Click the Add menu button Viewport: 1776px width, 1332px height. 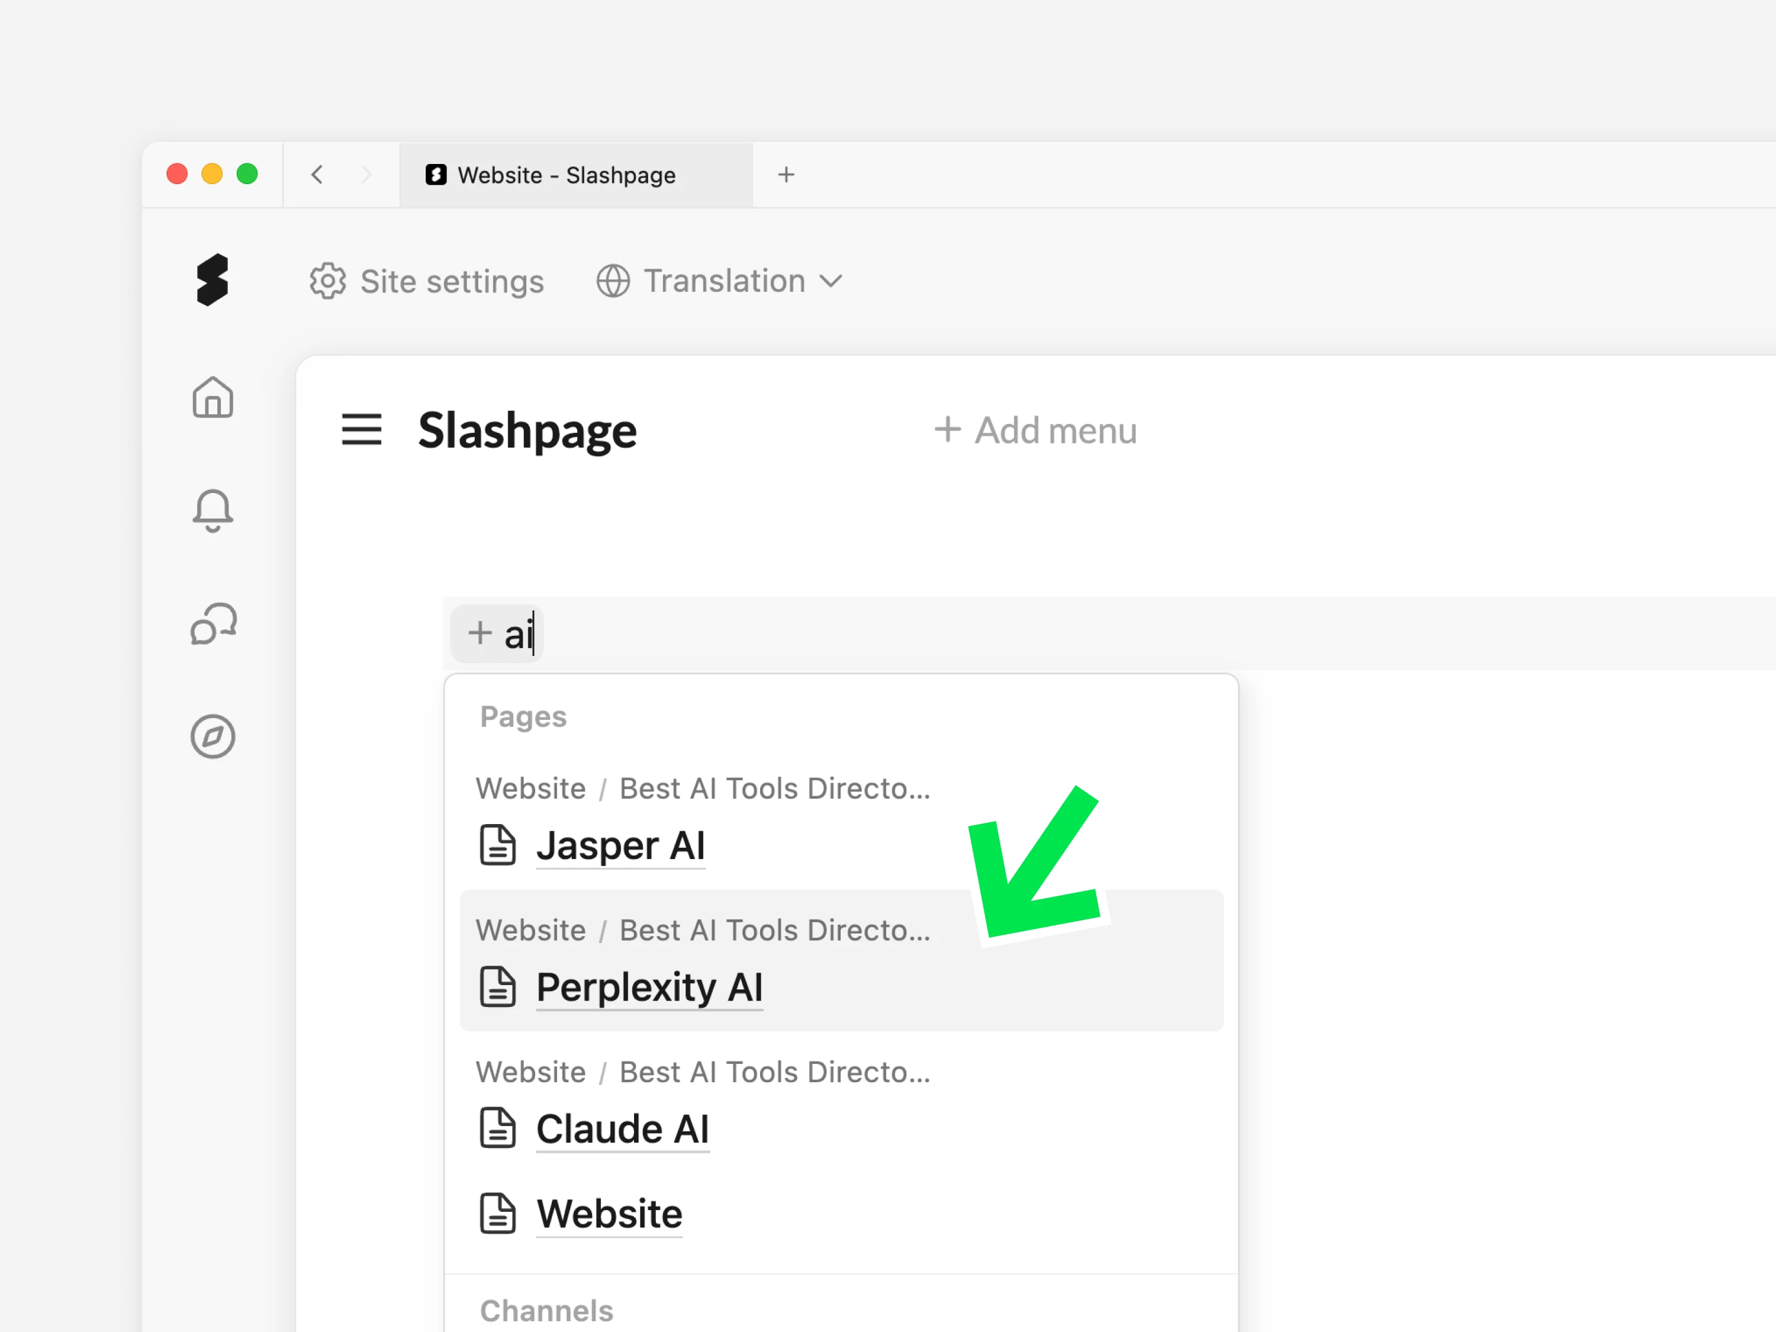(x=1037, y=430)
